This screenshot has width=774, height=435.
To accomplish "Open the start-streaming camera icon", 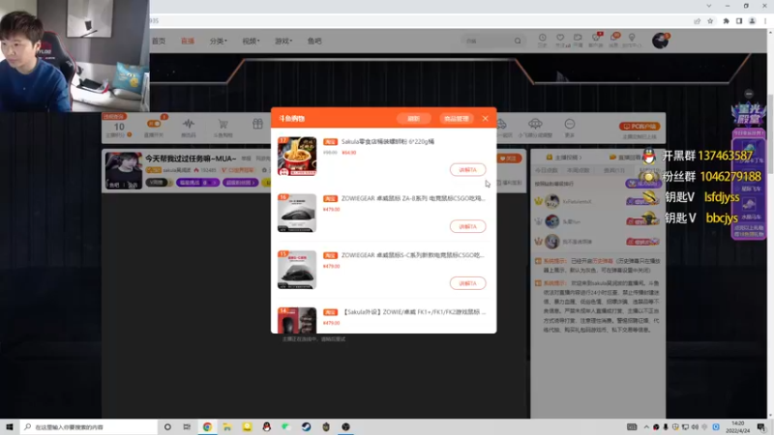I will pos(578,40).
